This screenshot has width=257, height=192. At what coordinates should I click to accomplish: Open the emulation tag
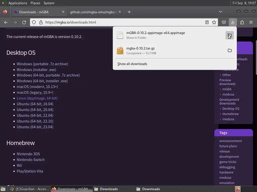coord(227,183)
